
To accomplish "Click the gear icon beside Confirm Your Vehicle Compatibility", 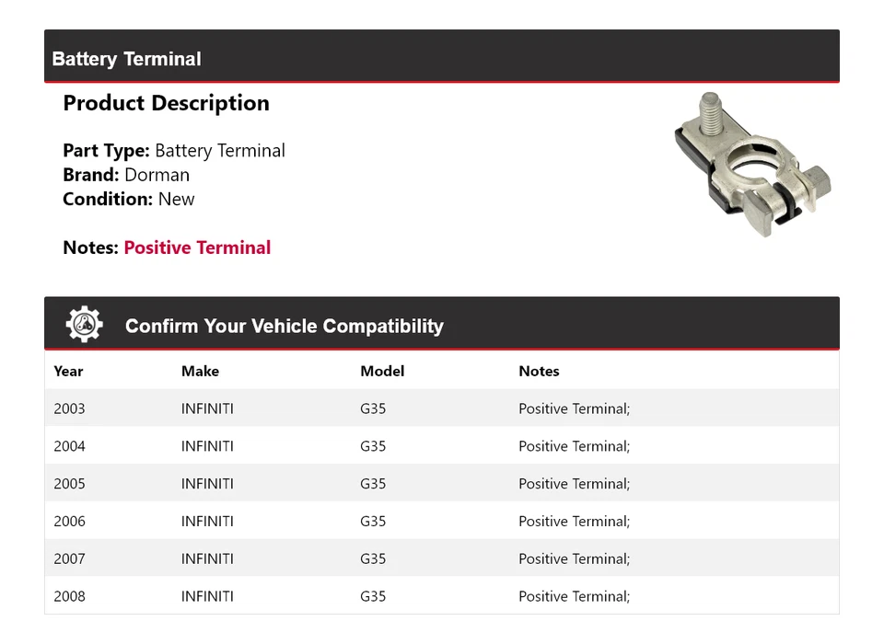I will tap(85, 325).
